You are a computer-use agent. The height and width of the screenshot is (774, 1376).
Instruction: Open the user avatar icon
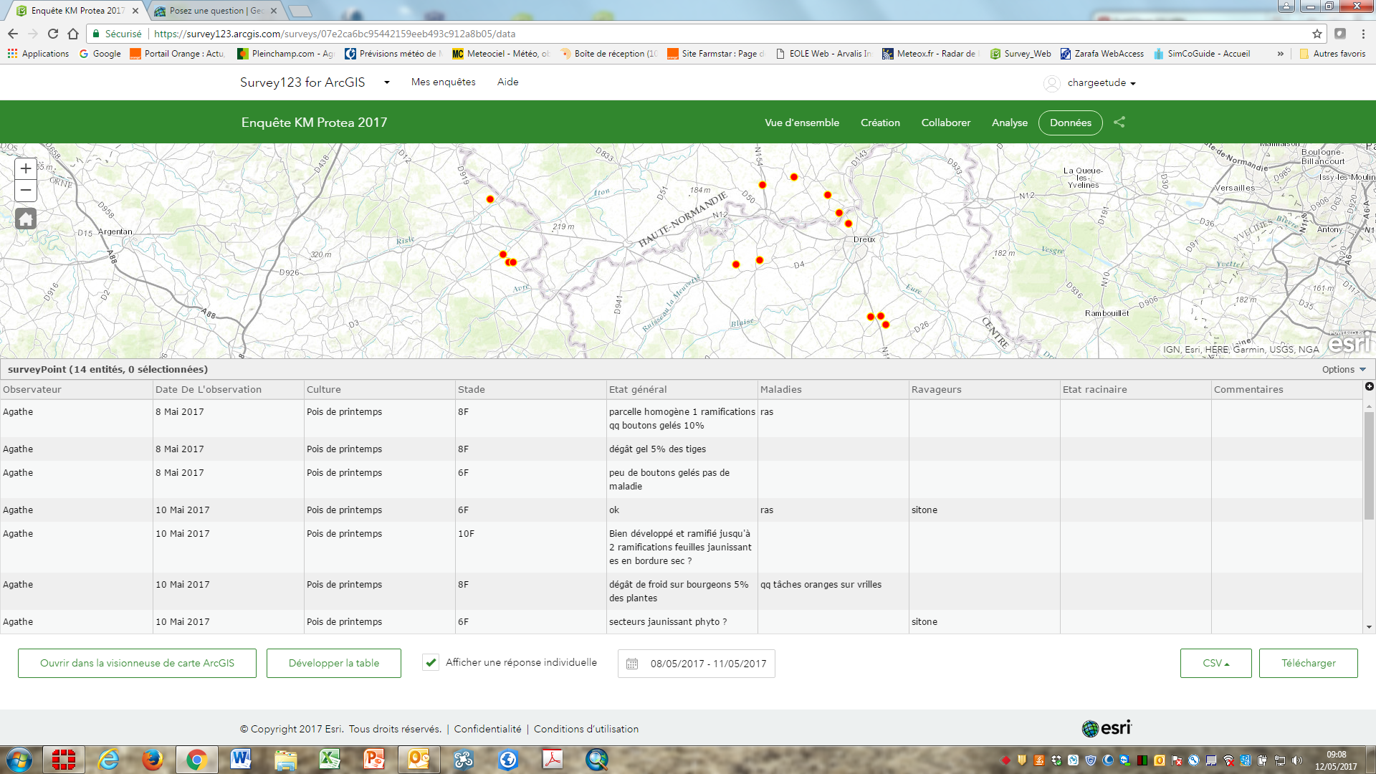1051,83
